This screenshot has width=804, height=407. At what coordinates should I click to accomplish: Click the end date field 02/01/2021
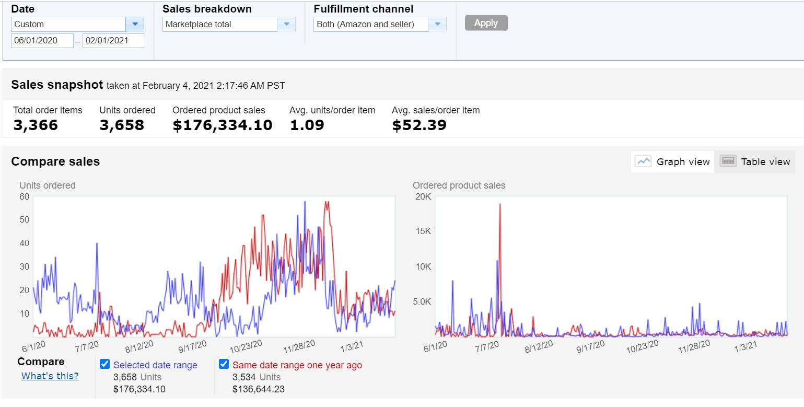point(113,41)
